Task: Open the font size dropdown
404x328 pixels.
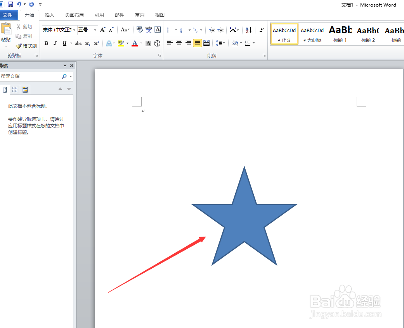Action: [95, 30]
